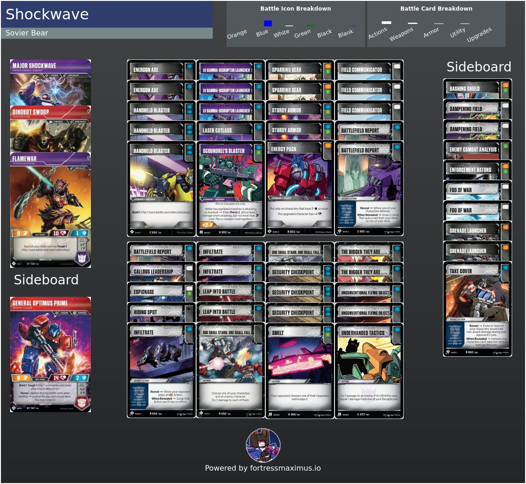526x484 pixels.
Task: Click the author name Sovier Bear
Action: [27, 33]
